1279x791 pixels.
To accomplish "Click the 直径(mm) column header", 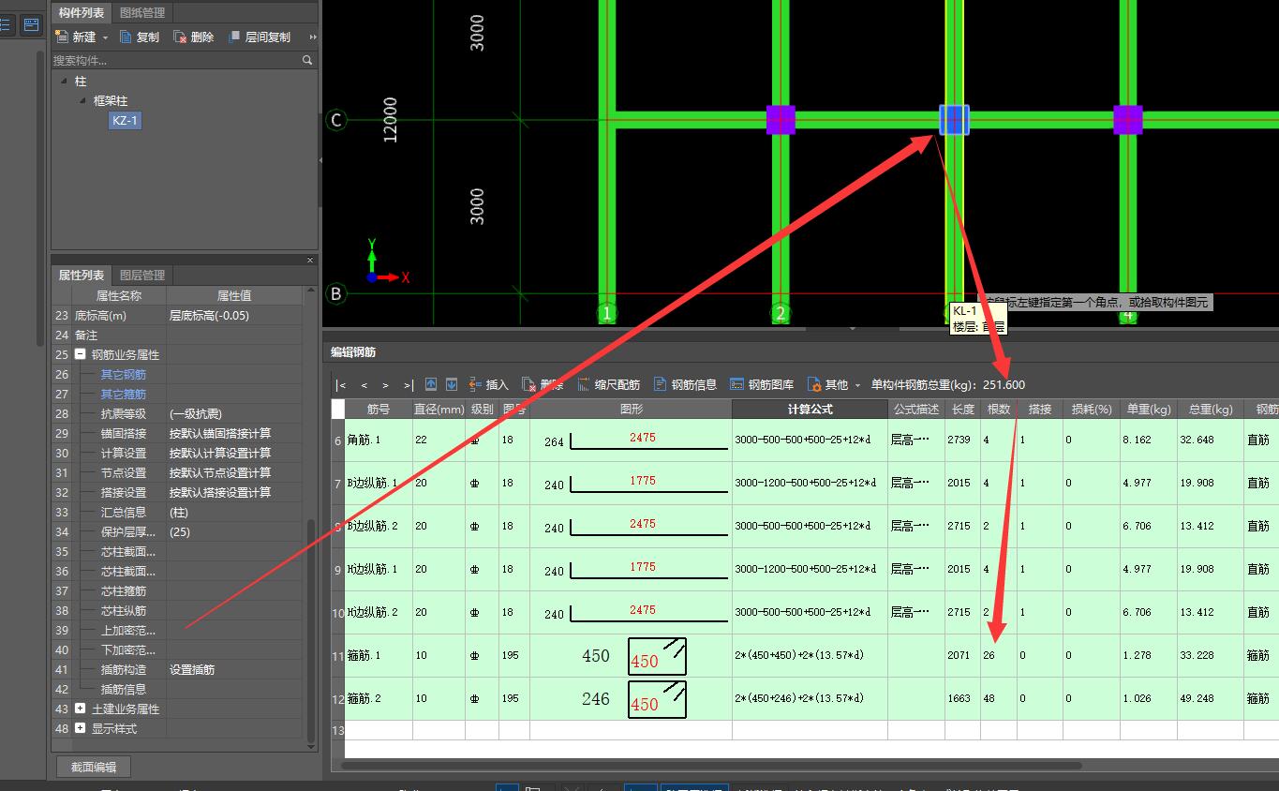I will click(x=439, y=409).
